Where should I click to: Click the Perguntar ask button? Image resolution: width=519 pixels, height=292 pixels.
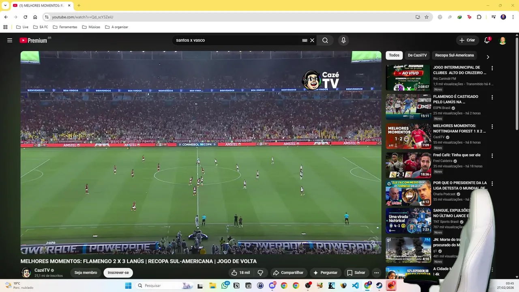(325, 273)
